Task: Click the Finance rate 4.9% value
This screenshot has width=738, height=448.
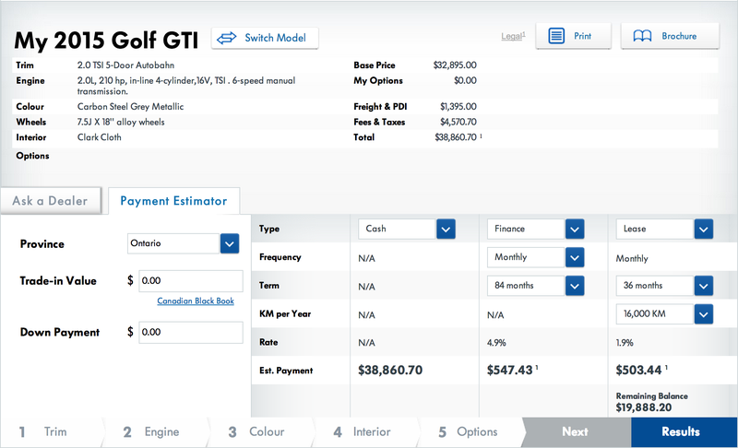Action: [496, 343]
